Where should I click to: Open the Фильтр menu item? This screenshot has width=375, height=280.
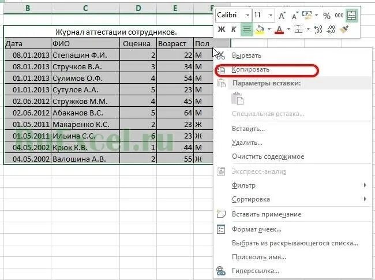pos(293,185)
